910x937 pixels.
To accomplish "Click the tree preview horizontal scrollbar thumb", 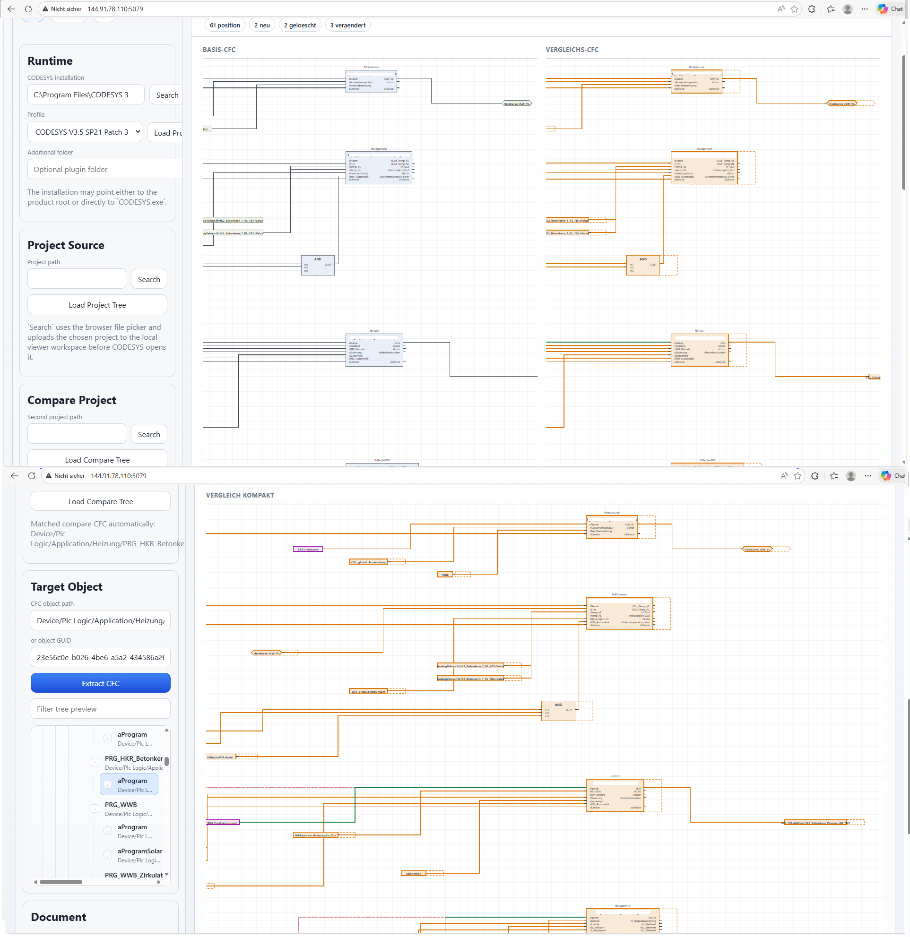I will pos(61,882).
